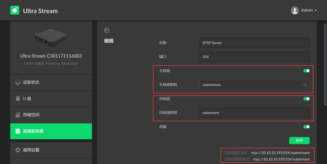Click the 1920×1080i, 59.94 Hz signal info
The height and width of the screenshot is (164, 327).
[x=51, y=64]
